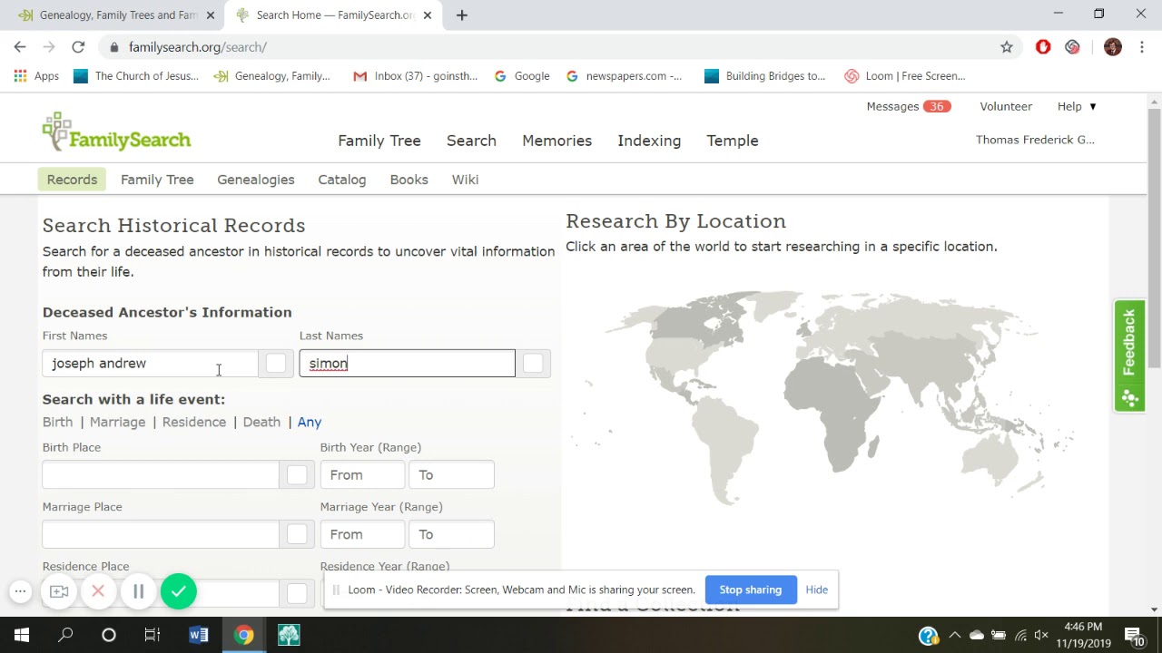Click the Stop sharing button

(751, 590)
